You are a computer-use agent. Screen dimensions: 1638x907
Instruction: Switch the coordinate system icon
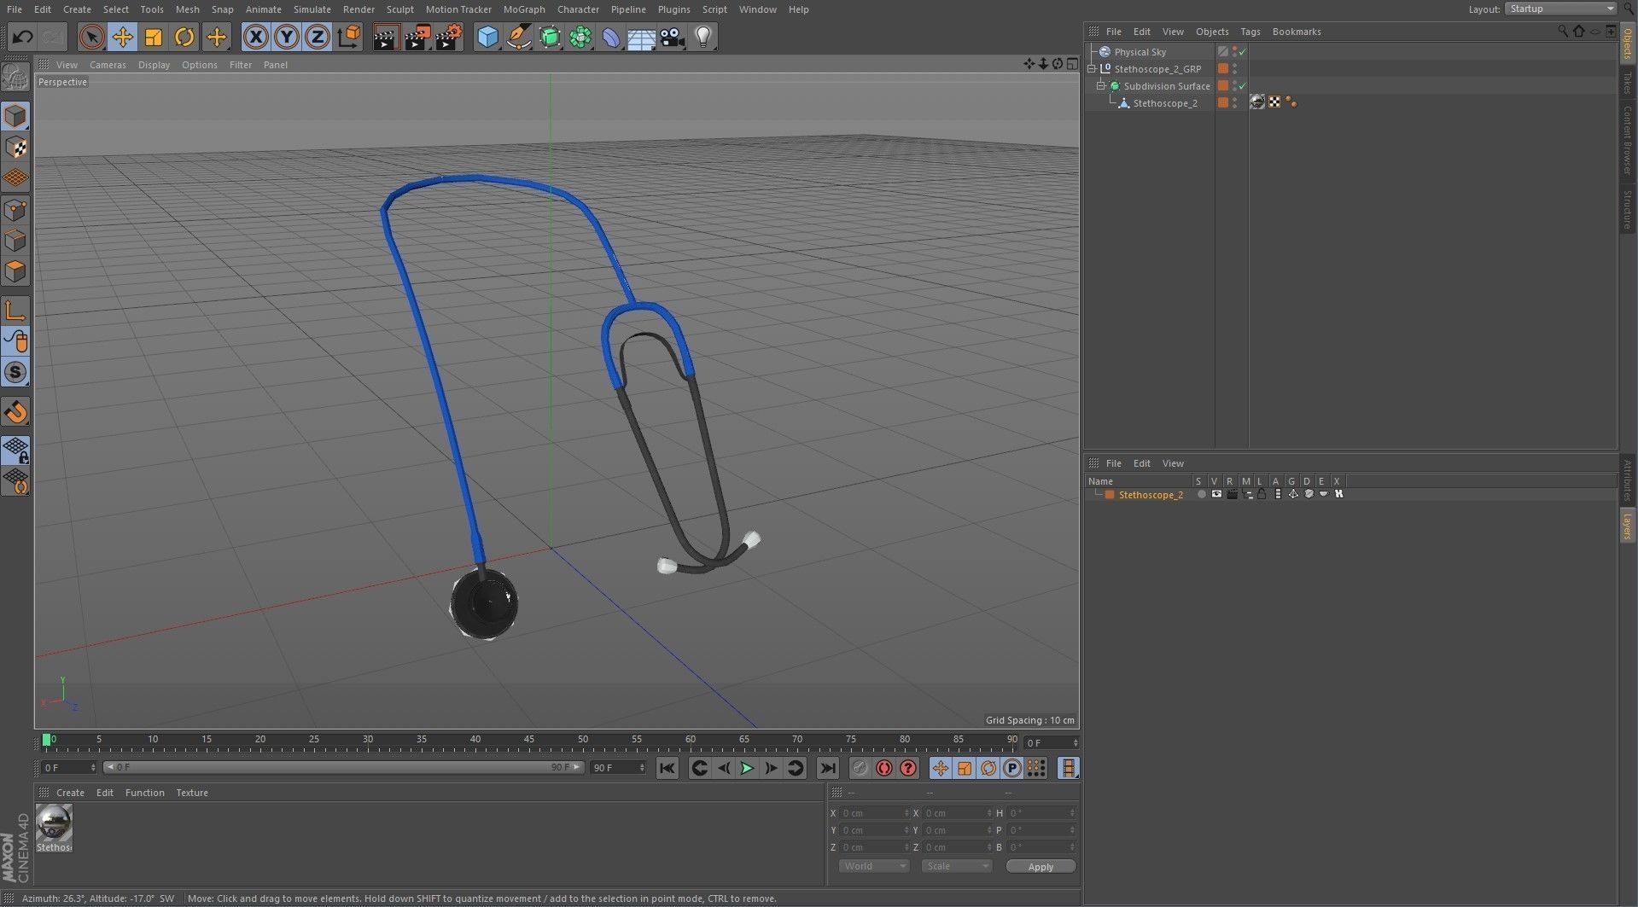tap(349, 37)
